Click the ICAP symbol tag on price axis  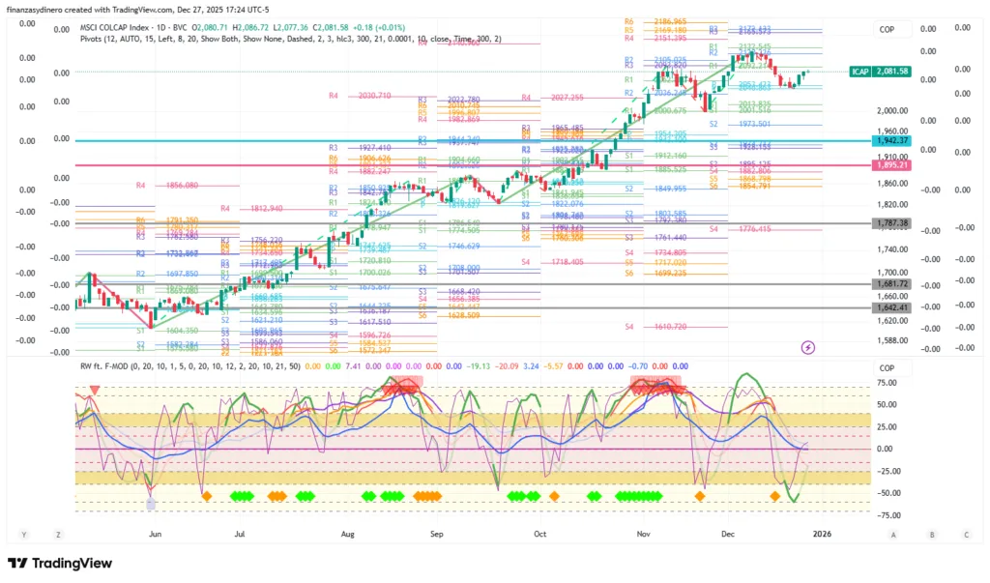861,72
